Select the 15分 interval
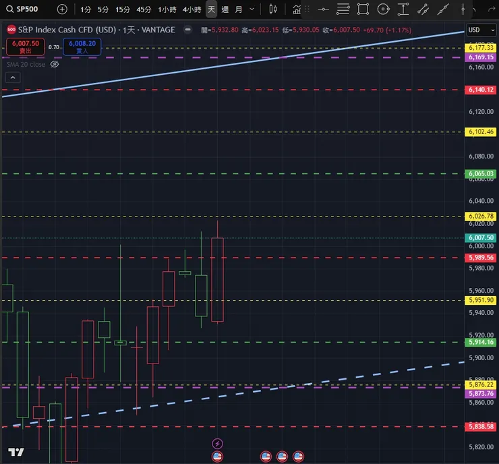 click(123, 9)
